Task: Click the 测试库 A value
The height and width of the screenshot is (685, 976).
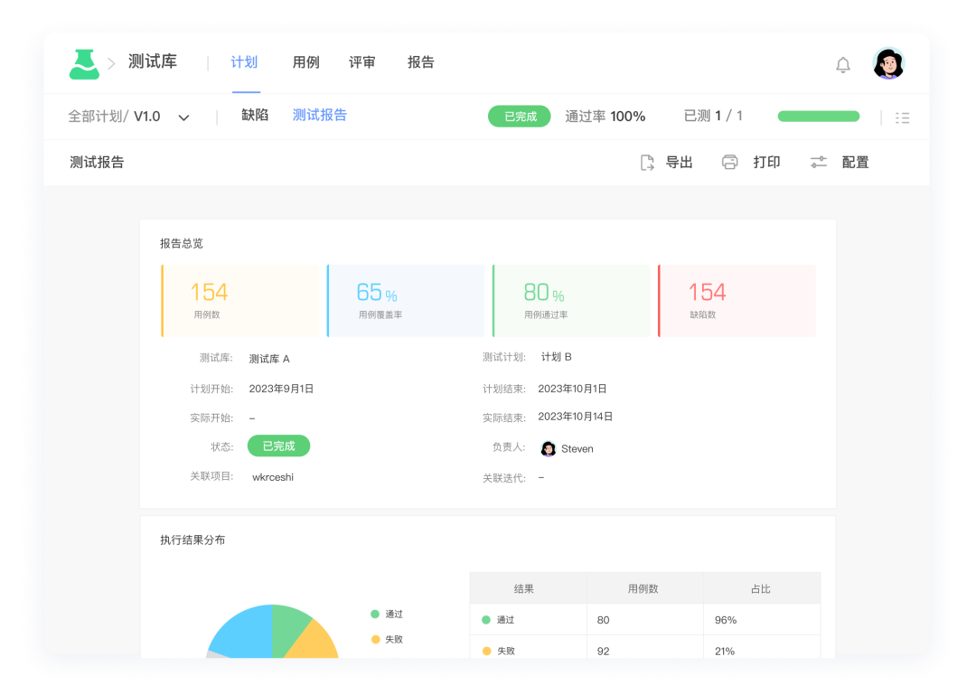Action: point(269,359)
